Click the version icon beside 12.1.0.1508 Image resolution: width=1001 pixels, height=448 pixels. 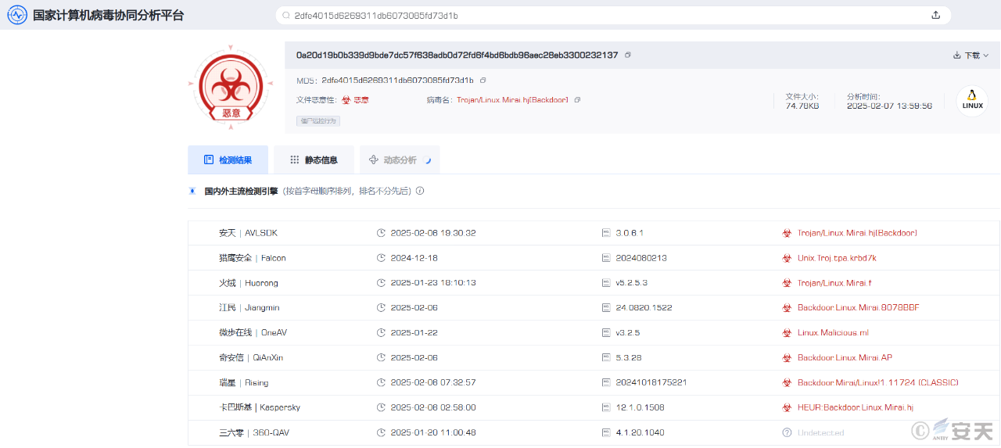click(x=606, y=408)
